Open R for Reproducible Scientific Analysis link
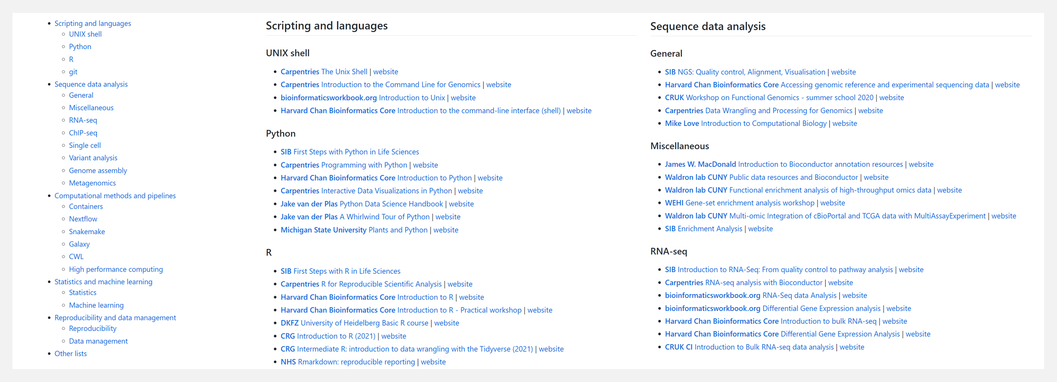The image size is (1057, 382). [361, 284]
